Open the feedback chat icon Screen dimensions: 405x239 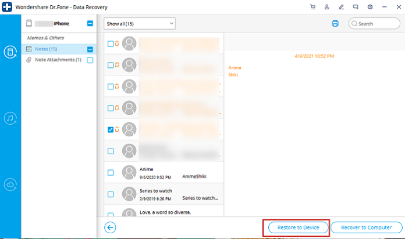[x=356, y=7]
